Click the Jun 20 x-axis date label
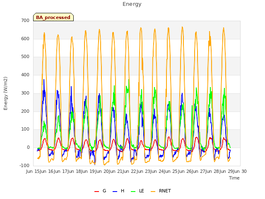The width and height of the screenshot is (265, 199). 101,171
